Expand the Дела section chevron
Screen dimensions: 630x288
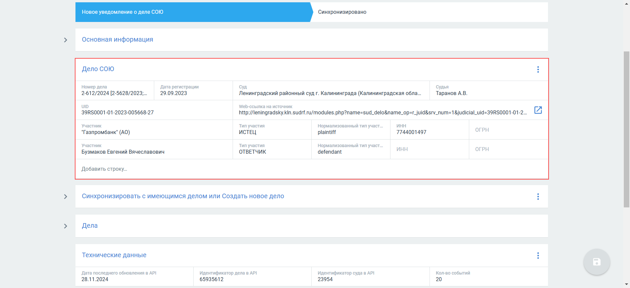pyautogui.click(x=66, y=226)
